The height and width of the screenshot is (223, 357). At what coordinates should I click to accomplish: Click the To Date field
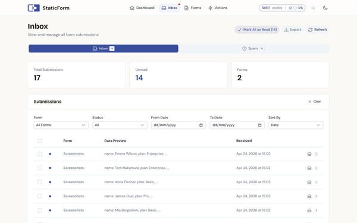click(237, 125)
